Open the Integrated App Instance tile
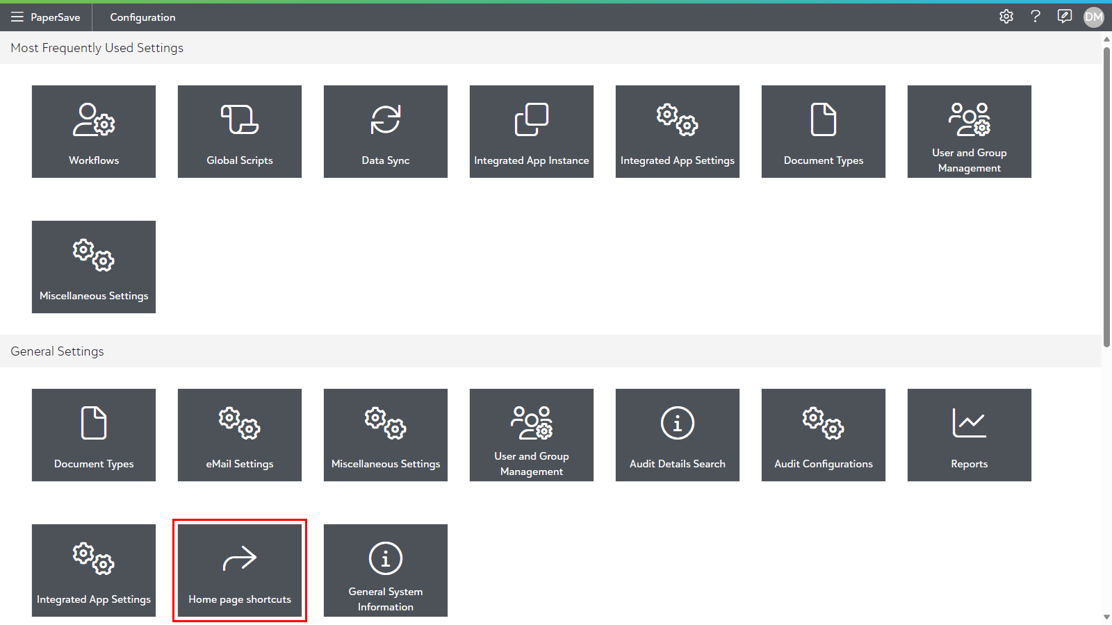The width and height of the screenshot is (1112, 625). 532,131
